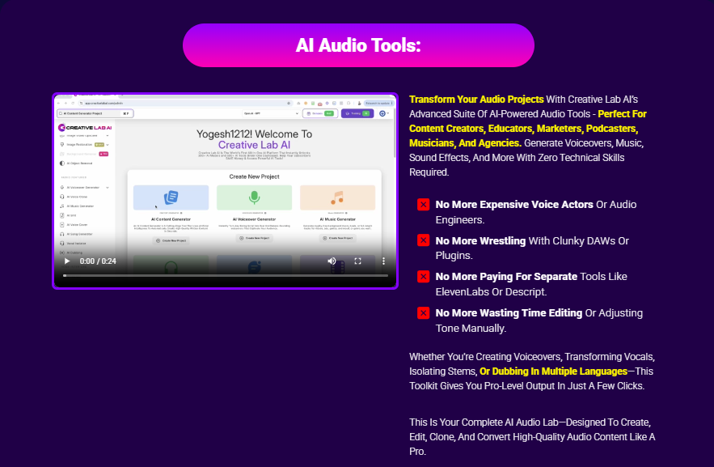The image size is (714, 467).
Task: Expand AI Voiceover Generator chevron in video sidebar
Action: pos(108,187)
